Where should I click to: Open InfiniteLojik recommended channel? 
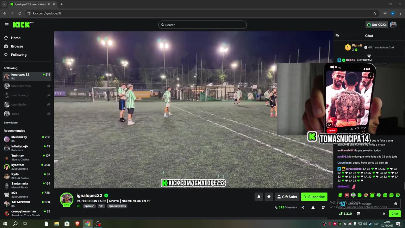point(27,148)
